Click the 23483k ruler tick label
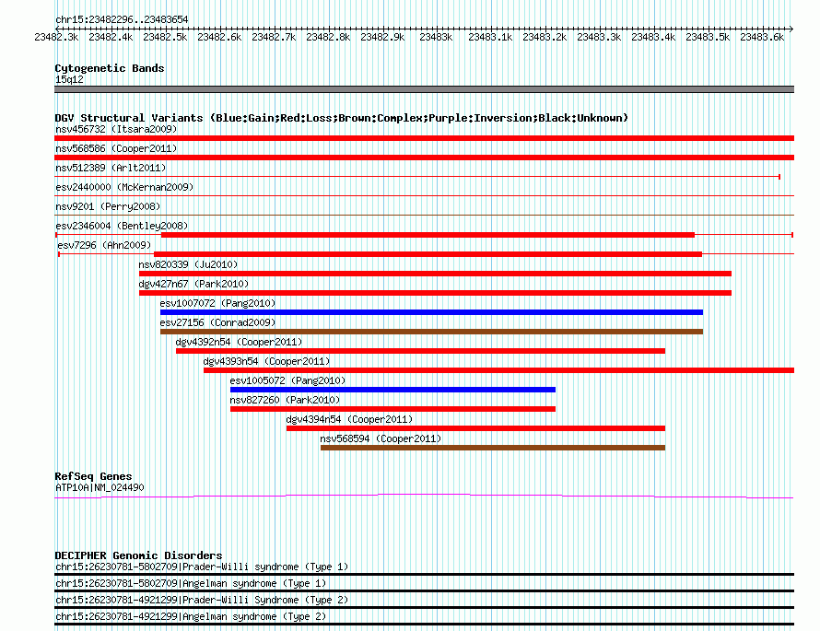The image size is (820, 631). click(x=436, y=37)
